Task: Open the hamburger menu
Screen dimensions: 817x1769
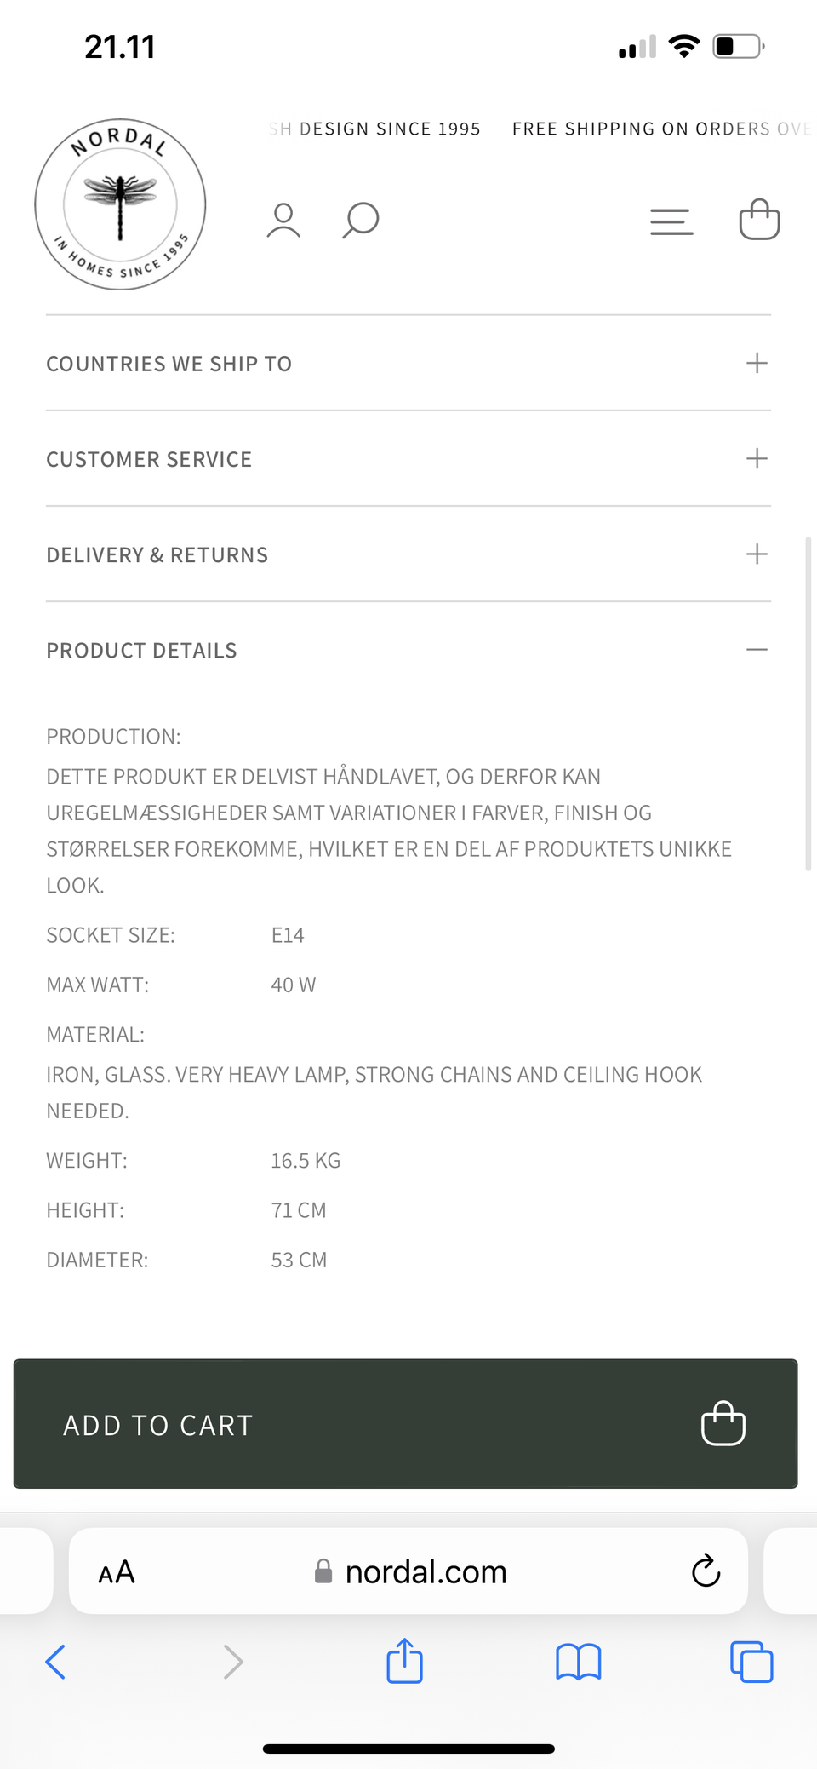Action: pos(671,221)
